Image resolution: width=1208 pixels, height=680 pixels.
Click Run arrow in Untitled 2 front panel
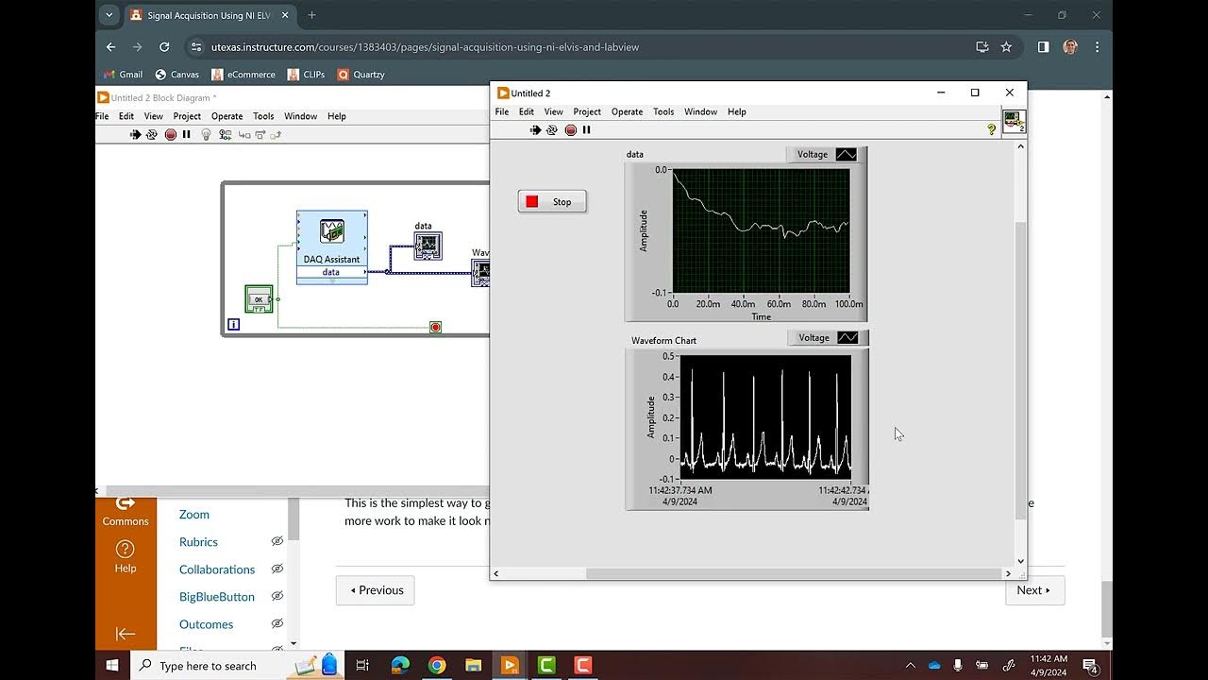(x=536, y=130)
